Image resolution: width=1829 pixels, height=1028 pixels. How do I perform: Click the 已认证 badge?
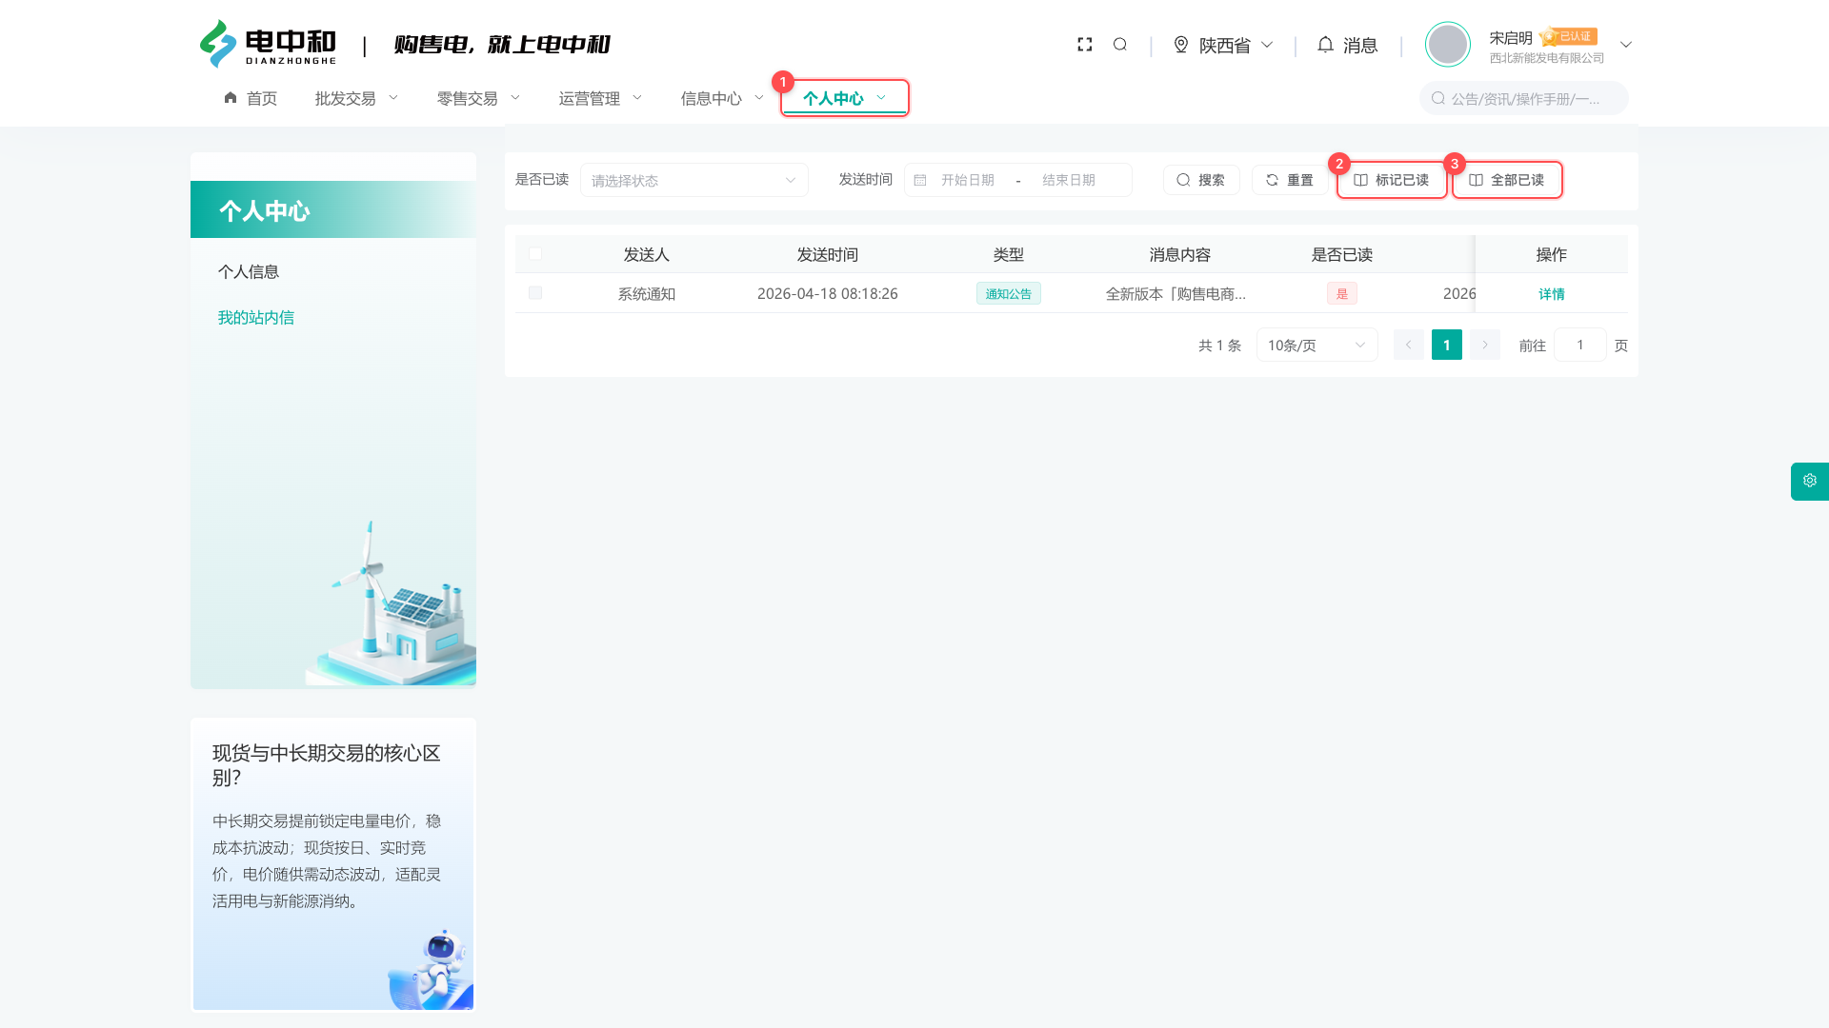coord(1569,36)
